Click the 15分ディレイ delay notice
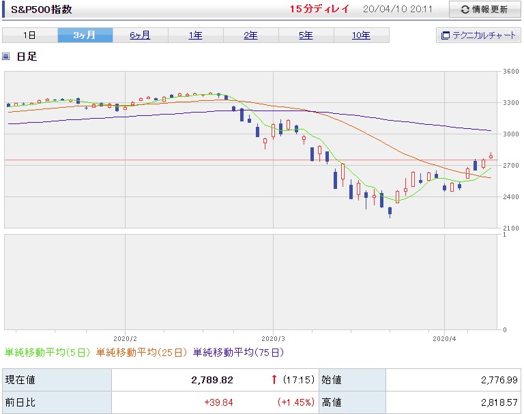The image size is (524, 414). pyautogui.click(x=319, y=9)
